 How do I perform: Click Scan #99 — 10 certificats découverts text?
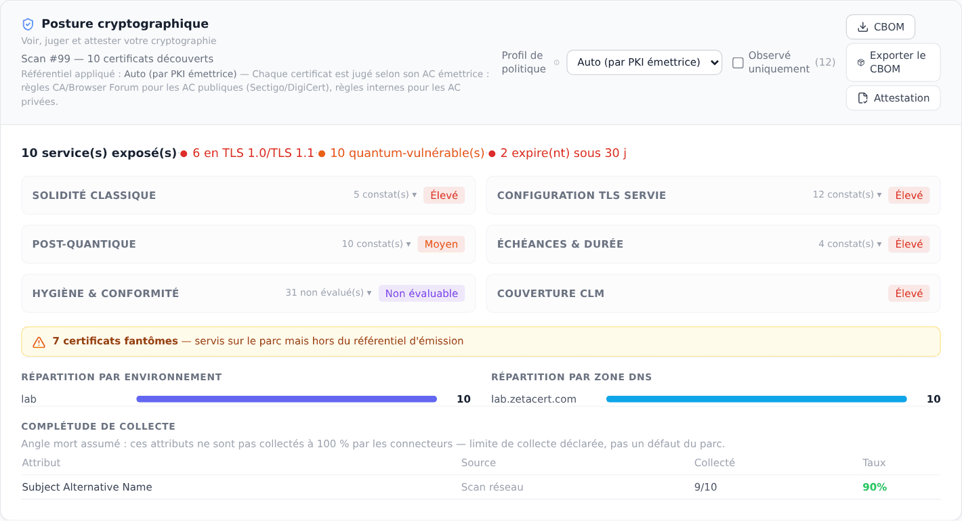[x=117, y=59]
